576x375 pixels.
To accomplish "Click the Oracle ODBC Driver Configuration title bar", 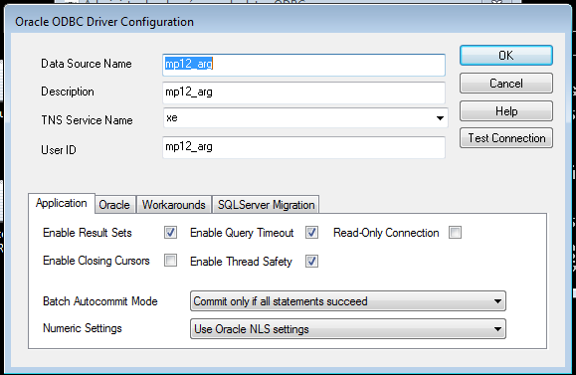I will [288, 21].
